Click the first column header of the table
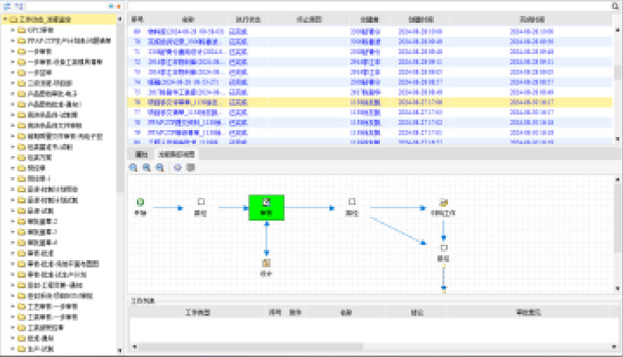The image size is (623, 357). (136, 19)
